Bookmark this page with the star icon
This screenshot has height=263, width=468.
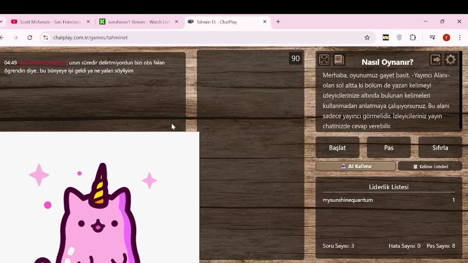click(x=367, y=37)
